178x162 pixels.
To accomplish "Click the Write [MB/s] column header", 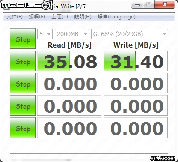I will pyautogui.click(x=136, y=45).
